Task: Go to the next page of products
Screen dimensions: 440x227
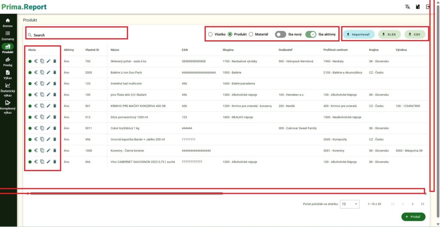Action: click(412, 204)
